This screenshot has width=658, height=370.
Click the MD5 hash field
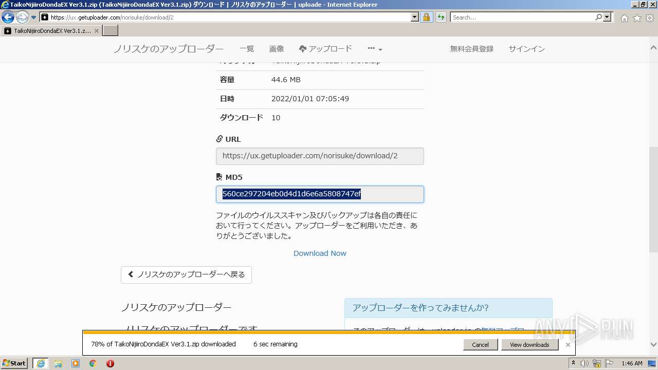[320, 194]
